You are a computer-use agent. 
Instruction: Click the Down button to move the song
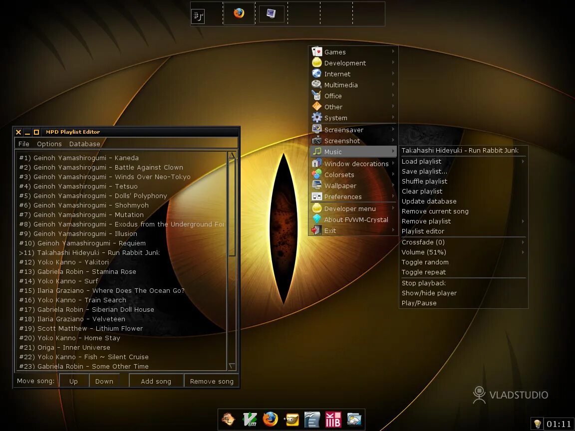click(x=104, y=381)
